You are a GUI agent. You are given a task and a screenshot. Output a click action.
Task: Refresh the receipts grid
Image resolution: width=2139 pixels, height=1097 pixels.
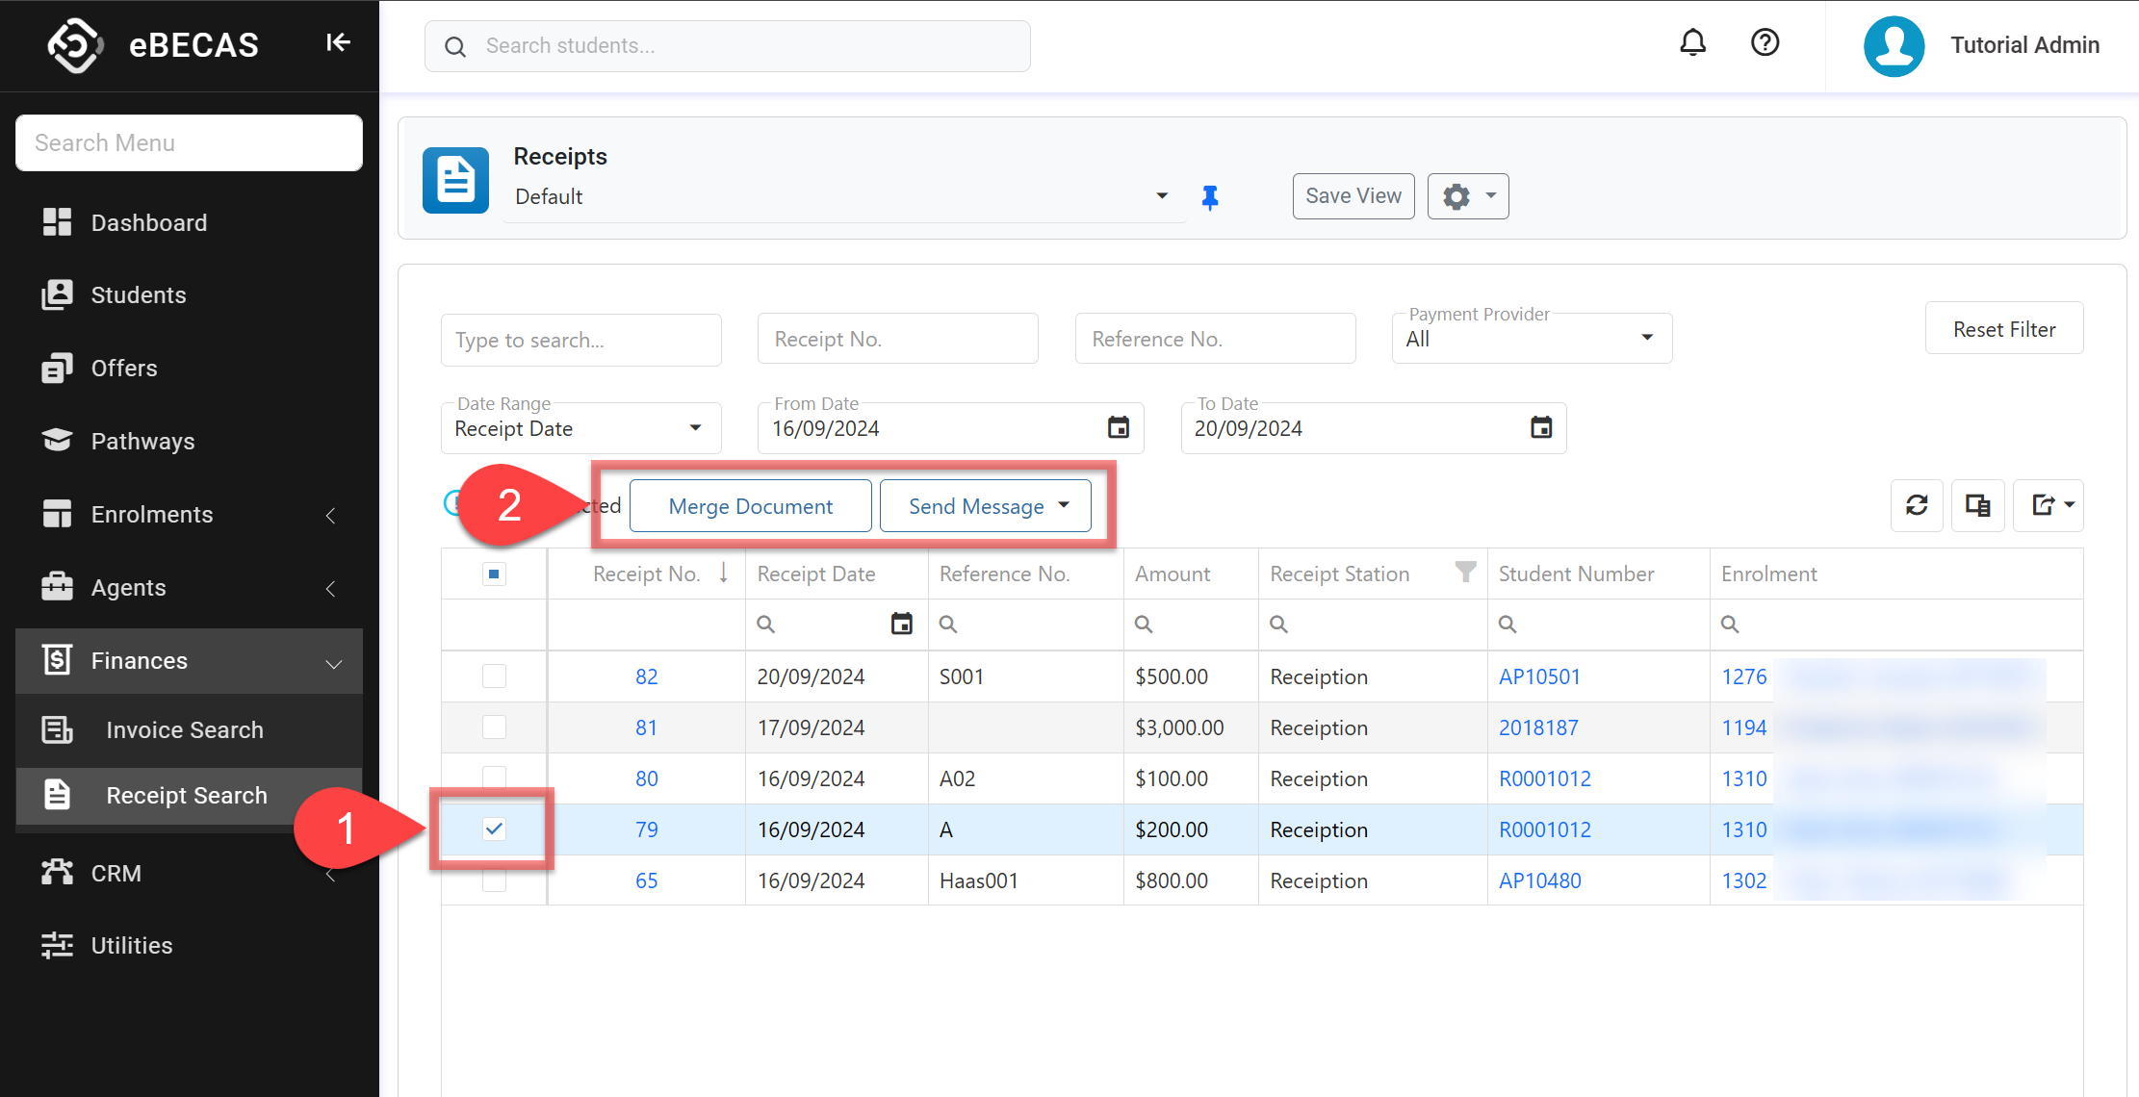coord(1917,505)
